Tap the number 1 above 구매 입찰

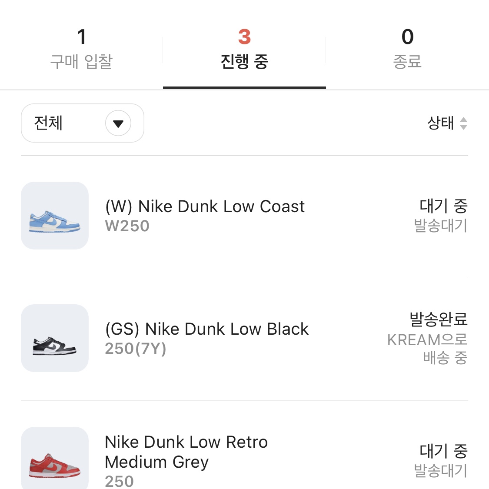82,38
